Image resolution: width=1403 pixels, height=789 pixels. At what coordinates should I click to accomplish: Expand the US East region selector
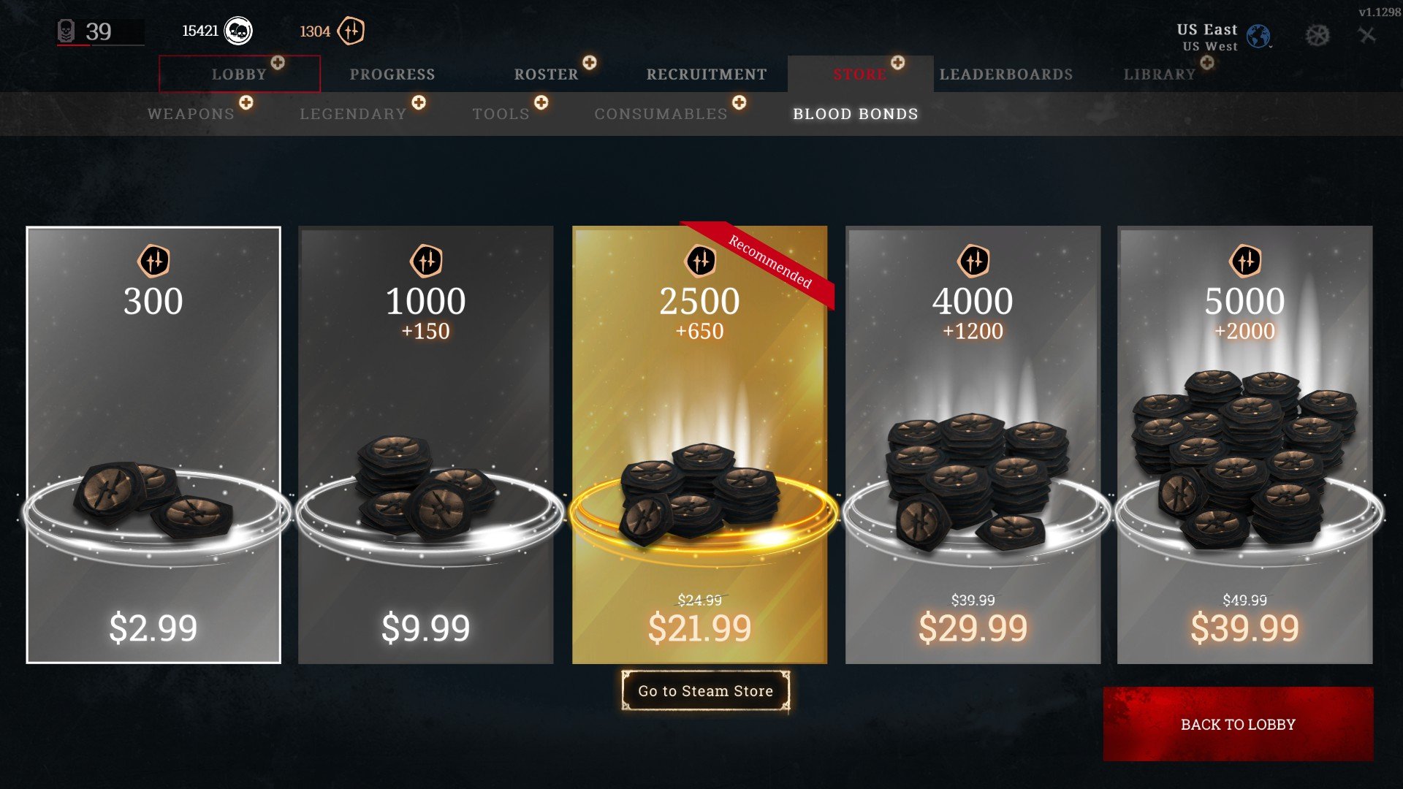tap(1207, 30)
